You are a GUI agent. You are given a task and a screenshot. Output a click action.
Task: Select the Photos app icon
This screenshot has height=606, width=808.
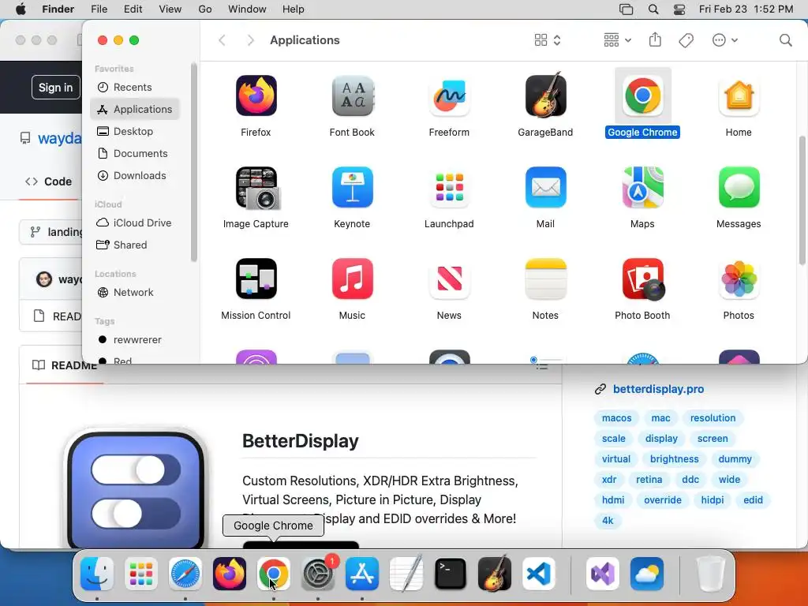click(x=739, y=279)
